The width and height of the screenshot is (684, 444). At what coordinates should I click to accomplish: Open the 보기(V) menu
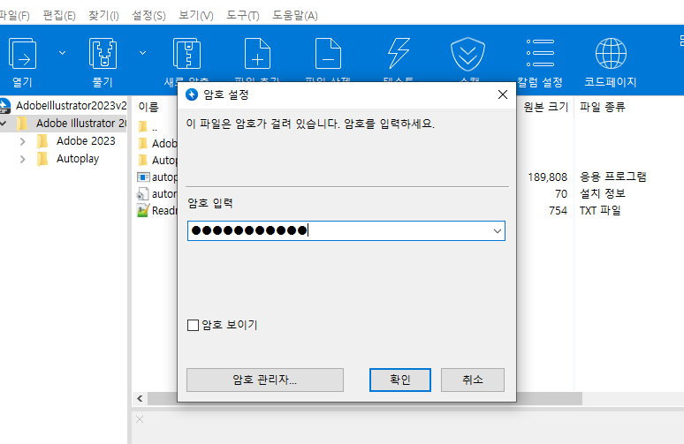point(196,16)
